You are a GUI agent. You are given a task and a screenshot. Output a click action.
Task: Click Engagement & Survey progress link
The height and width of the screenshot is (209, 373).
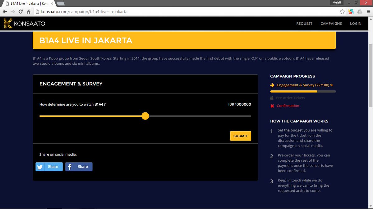coord(305,85)
